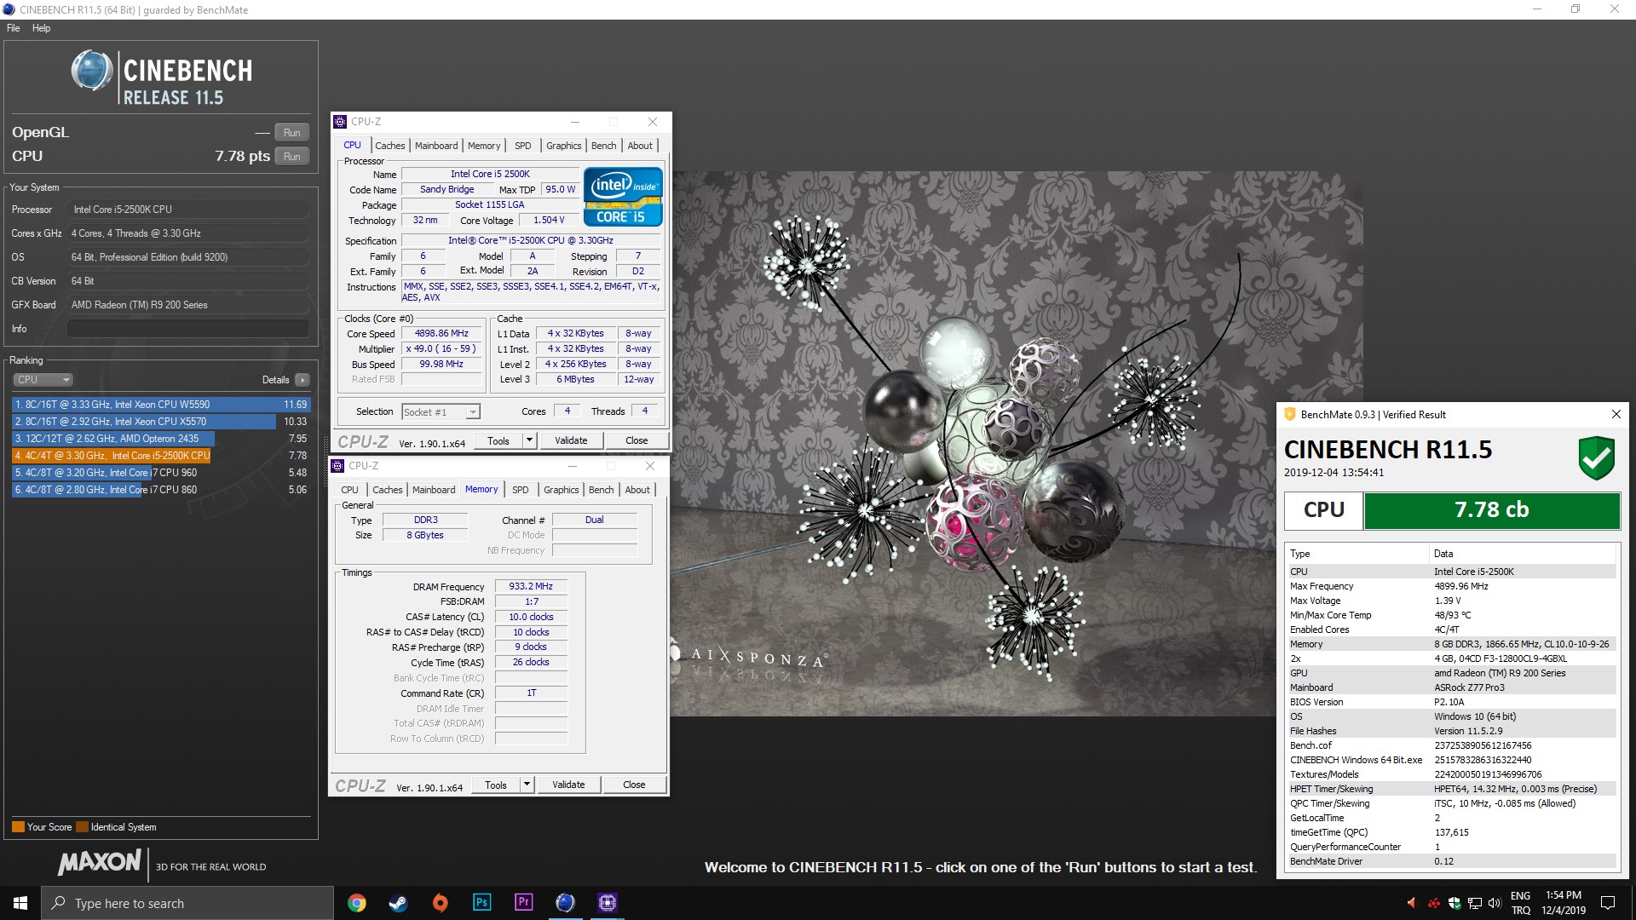This screenshot has height=920, width=1636.
Task: Select the AMD Opteron 2435 ranking bar
Action: tap(113, 439)
